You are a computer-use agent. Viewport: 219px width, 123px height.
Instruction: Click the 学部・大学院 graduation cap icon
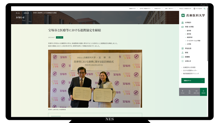pos(182,27)
